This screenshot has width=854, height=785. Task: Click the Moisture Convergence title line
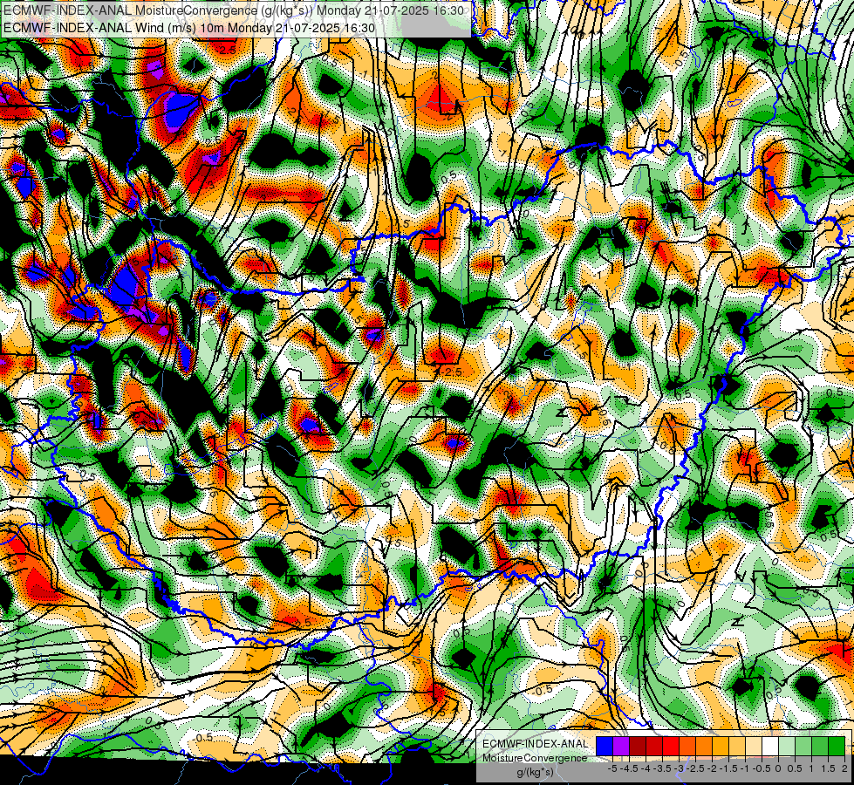234,10
